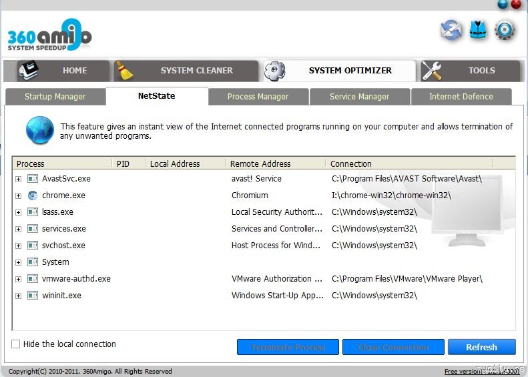Click the gear icon on System Optimizer
The height and width of the screenshot is (377, 528).
tap(275, 71)
